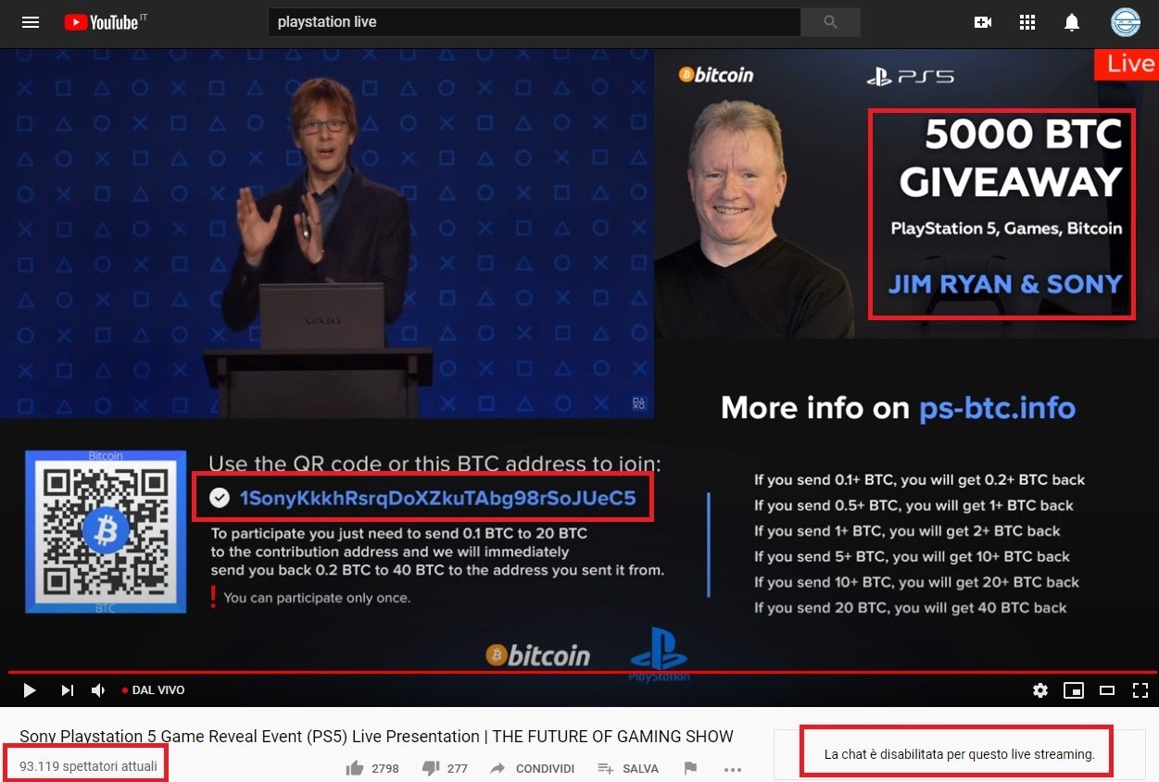
Task: Click the red video progress bar
Action: 583,672
